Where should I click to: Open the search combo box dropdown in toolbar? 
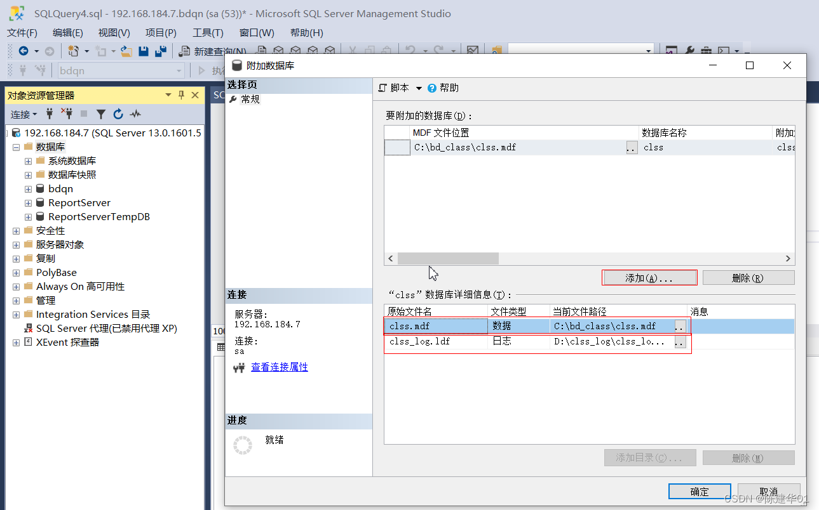click(649, 51)
